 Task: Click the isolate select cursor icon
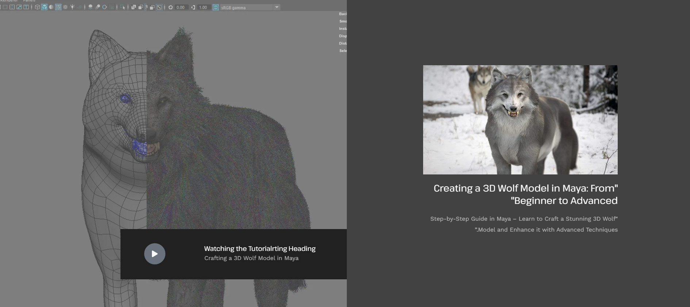click(122, 7)
